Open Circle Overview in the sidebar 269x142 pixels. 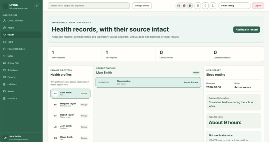21,21
